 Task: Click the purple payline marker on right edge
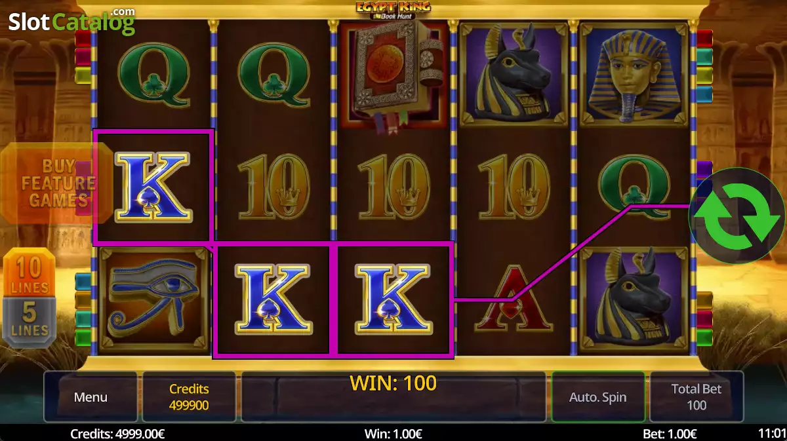coord(704,170)
